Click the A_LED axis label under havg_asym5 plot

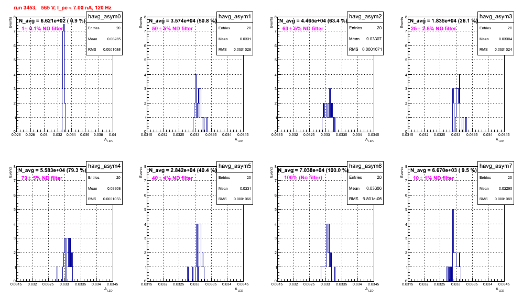click(x=240, y=290)
